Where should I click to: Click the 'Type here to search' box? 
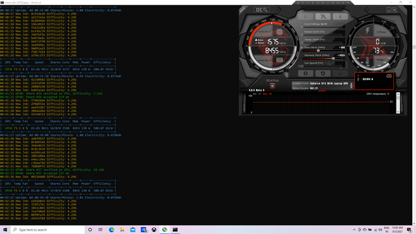47,229
